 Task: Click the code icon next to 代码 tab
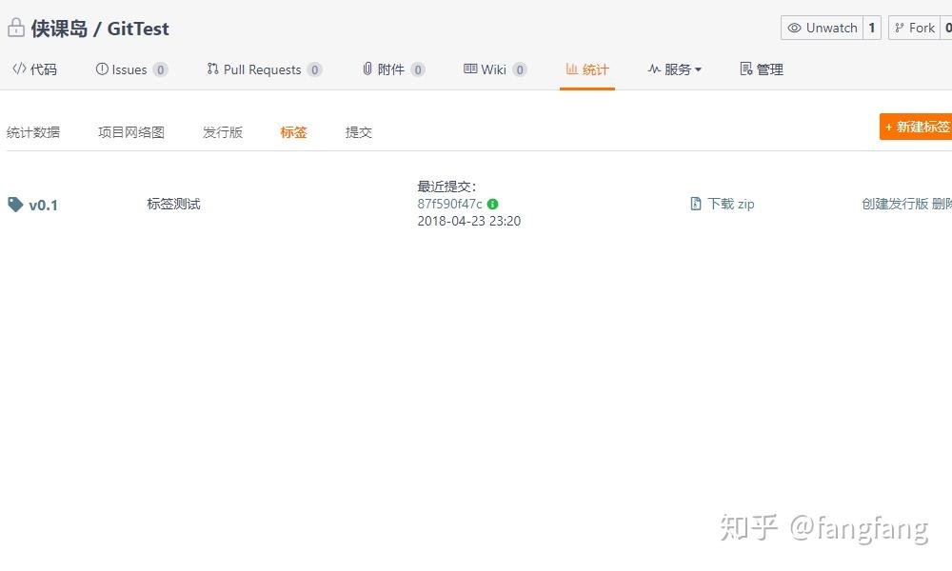click(17, 69)
